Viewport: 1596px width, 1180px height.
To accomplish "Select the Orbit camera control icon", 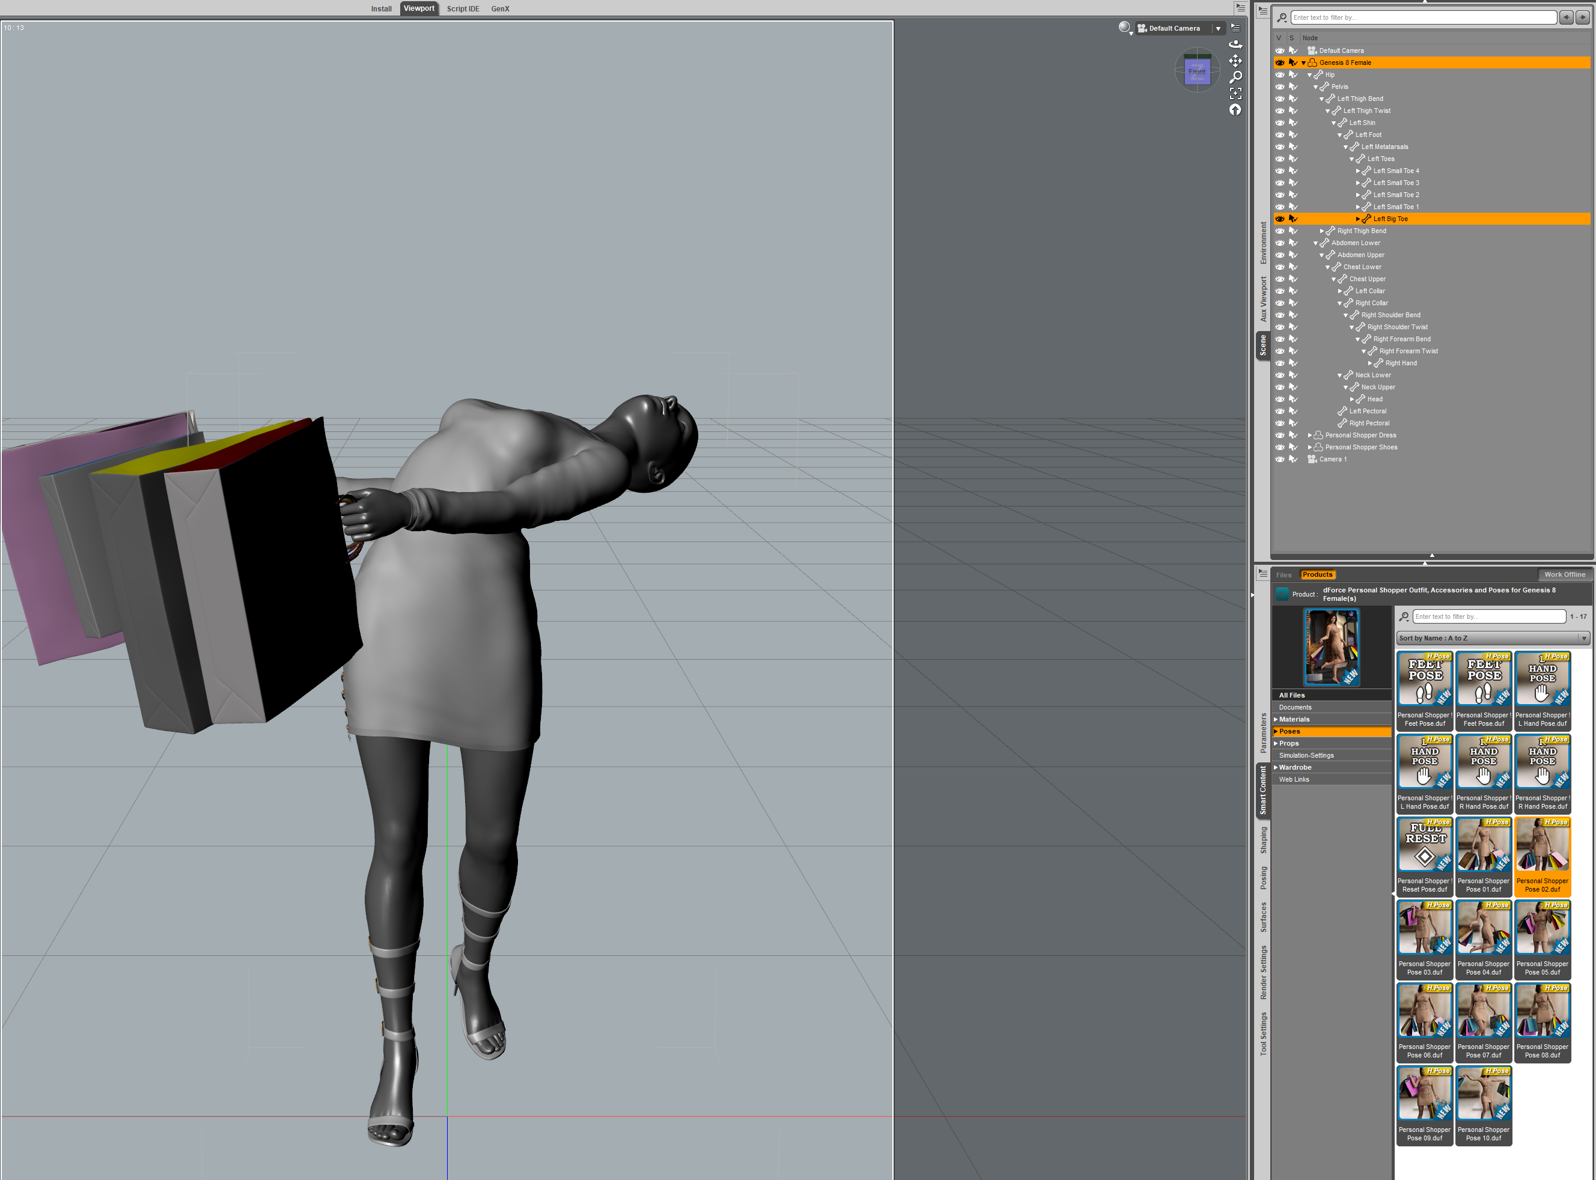I will click(1235, 44).
